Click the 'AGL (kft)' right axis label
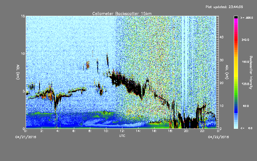 click(x=227, y=72)
